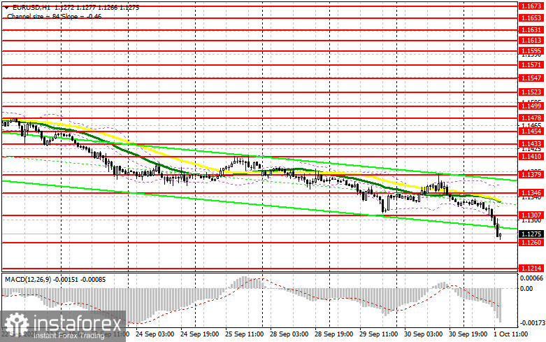Click the 0.00066 MACD scale value
This screenshot has width=546, height=342.
pos(531,278)
